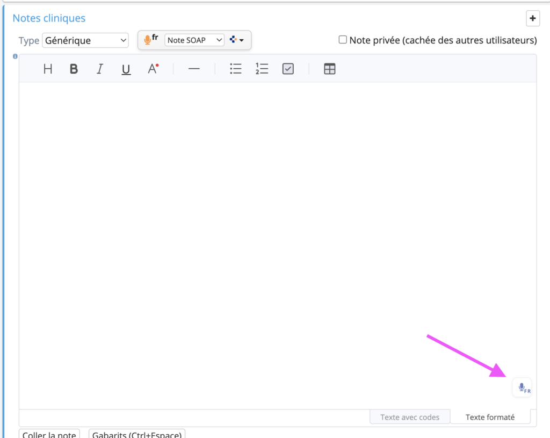550x438 pixels.
Task: Start dictation with orange microphone fr icon
Action: (151, 40)
